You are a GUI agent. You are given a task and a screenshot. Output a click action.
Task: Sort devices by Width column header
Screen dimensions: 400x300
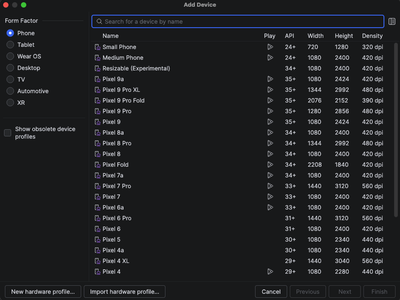click(315, 36)
